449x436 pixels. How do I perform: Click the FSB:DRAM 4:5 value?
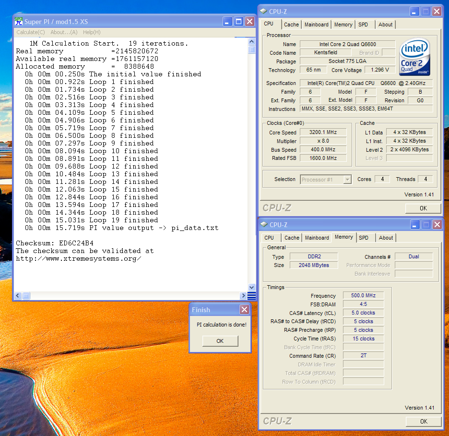pyautogui.click(x=364, y=304)
